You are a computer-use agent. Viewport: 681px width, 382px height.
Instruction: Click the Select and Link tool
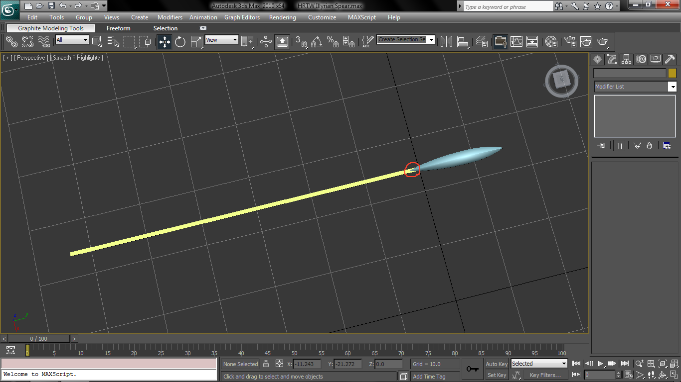pos(11,41)
